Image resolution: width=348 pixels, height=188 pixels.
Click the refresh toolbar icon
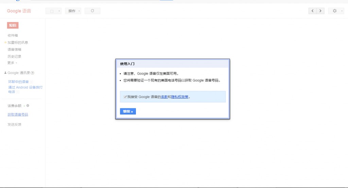point(92,11)
